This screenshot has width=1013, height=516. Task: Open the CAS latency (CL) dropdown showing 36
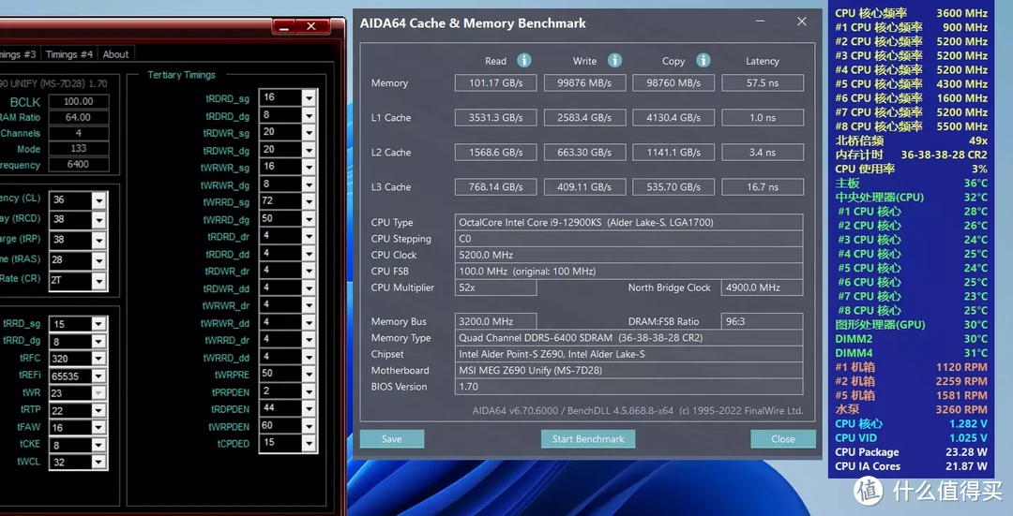[x=98, y=200]
